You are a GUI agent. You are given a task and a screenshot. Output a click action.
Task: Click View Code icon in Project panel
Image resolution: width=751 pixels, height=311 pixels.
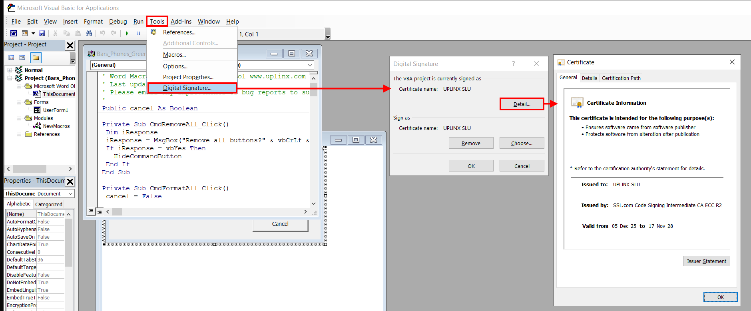click(11, 58)
